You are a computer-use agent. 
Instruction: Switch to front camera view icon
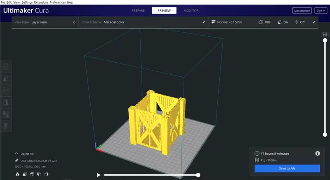tap(25, 174)
